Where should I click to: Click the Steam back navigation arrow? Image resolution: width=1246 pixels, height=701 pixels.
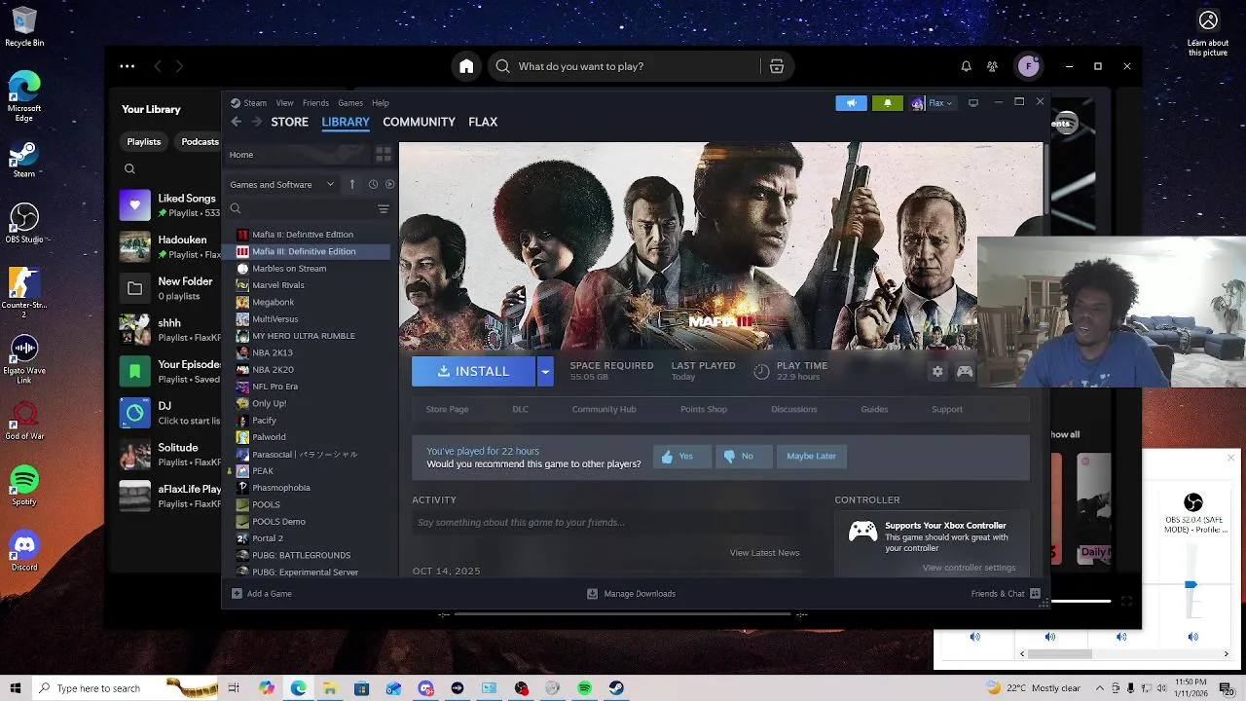coord(237,122)
